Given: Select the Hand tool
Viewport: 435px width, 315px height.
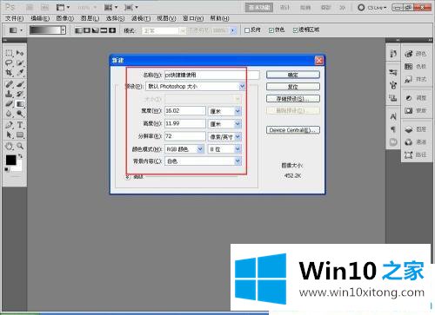Looking at the screenshot, I should pos(9,146).
